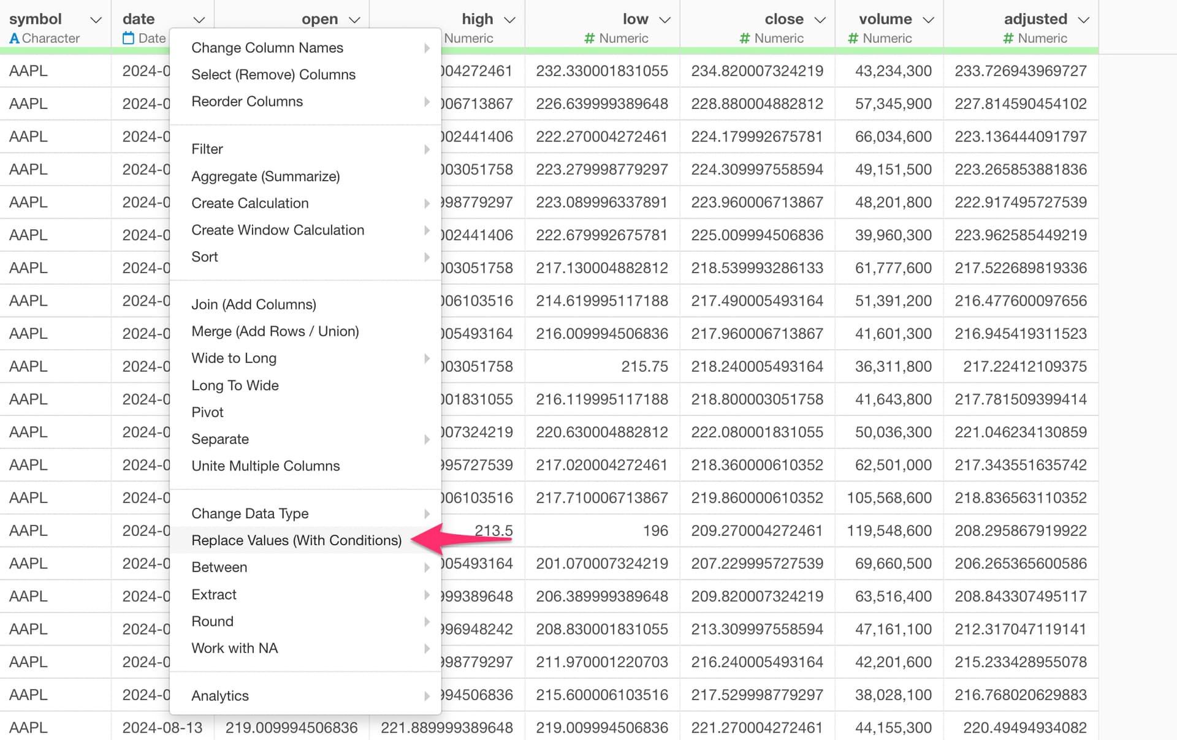Select close cell 209.270004272461
This screenshot has width=1177, height=740.
[758, 530]
